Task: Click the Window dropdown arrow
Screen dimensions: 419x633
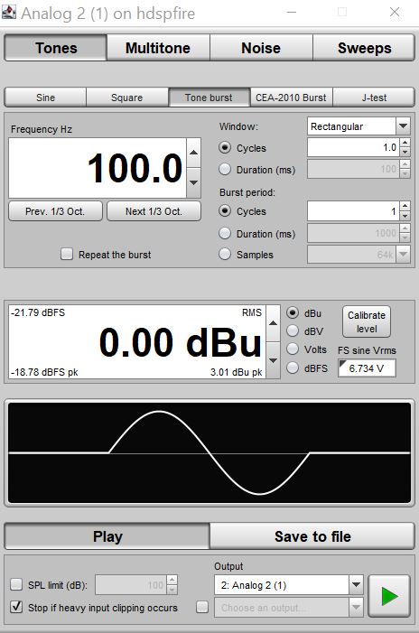Action: coord(403,126)
